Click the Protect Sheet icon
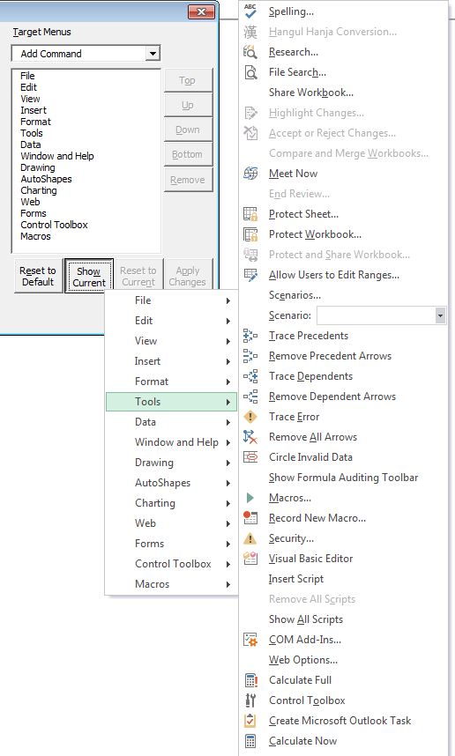 (x=250, y=213)
